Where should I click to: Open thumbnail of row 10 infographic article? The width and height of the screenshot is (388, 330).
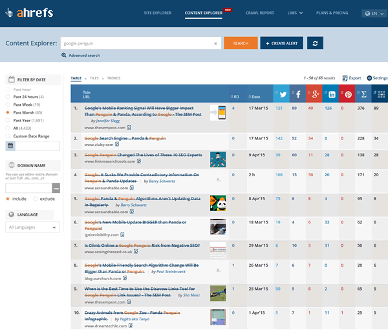click(218, 317)
